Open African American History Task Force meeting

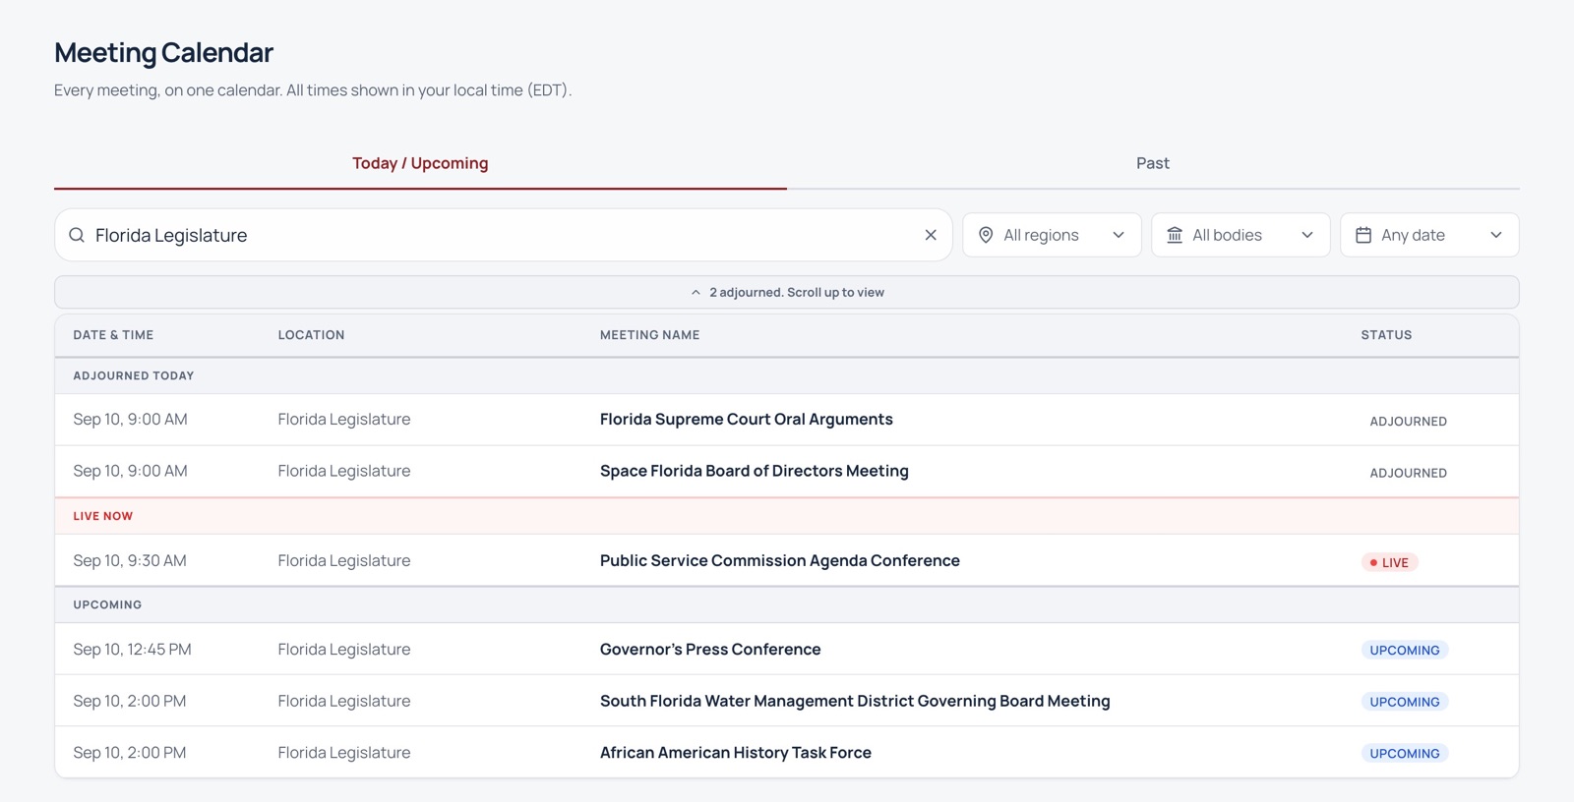(x=736, y=753)
